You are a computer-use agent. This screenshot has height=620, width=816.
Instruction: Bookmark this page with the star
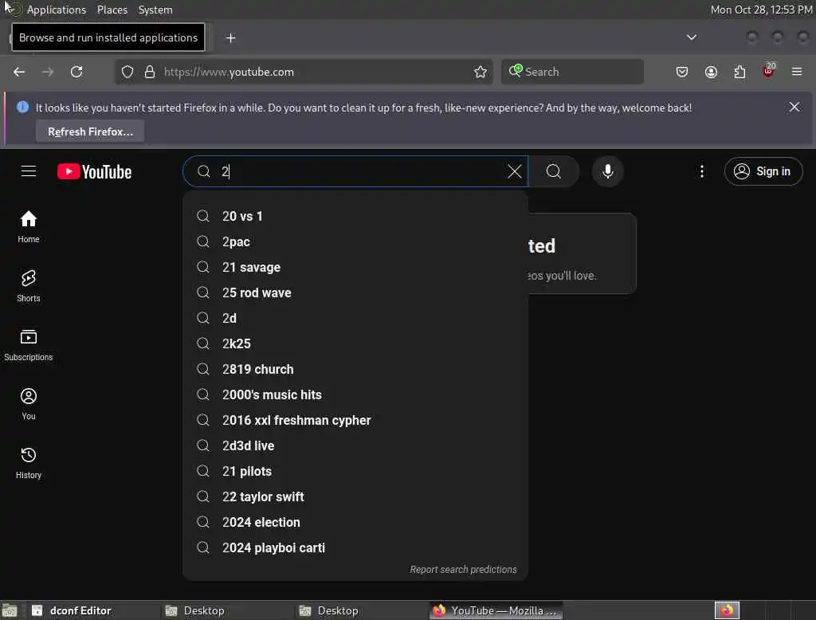tap(481, 72)
